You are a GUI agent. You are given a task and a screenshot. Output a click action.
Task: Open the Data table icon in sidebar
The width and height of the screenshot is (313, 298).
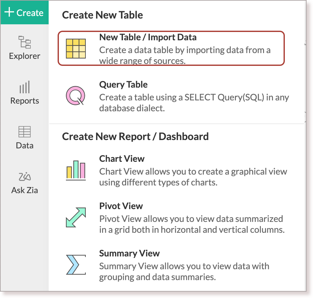coord(25,132)
